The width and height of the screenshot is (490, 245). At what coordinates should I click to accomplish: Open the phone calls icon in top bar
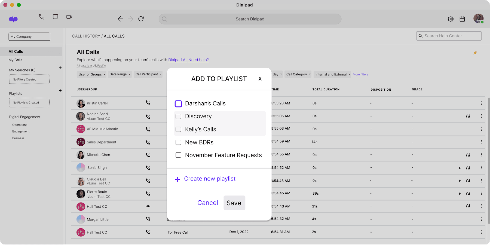41,17
